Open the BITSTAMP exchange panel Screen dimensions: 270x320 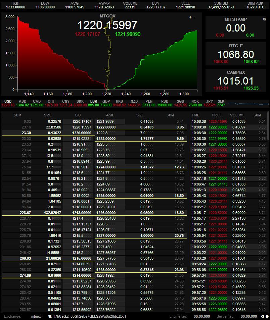pyautogui.click(x=236, y=28)
